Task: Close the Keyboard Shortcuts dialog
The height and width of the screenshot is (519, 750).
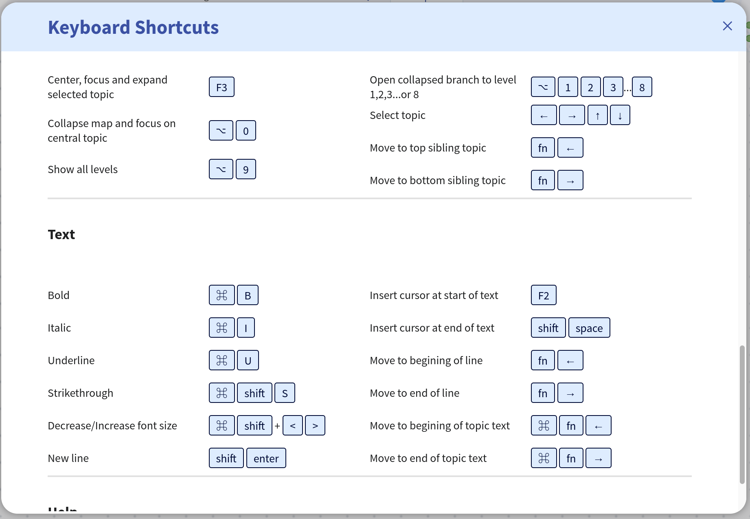Action: point(727,26)
